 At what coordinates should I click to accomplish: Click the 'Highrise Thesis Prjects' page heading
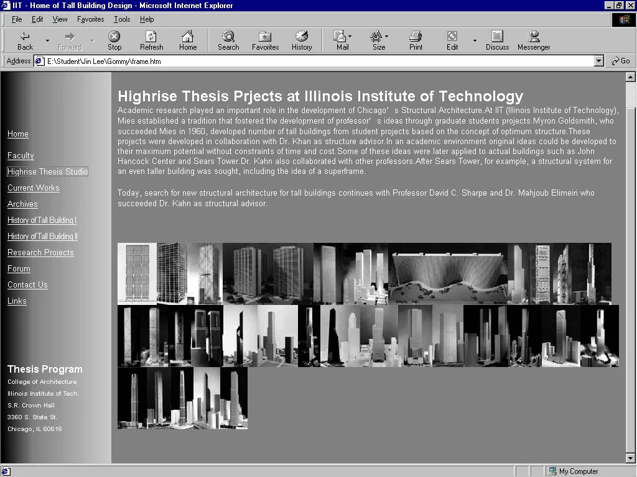tap(320, 96)
